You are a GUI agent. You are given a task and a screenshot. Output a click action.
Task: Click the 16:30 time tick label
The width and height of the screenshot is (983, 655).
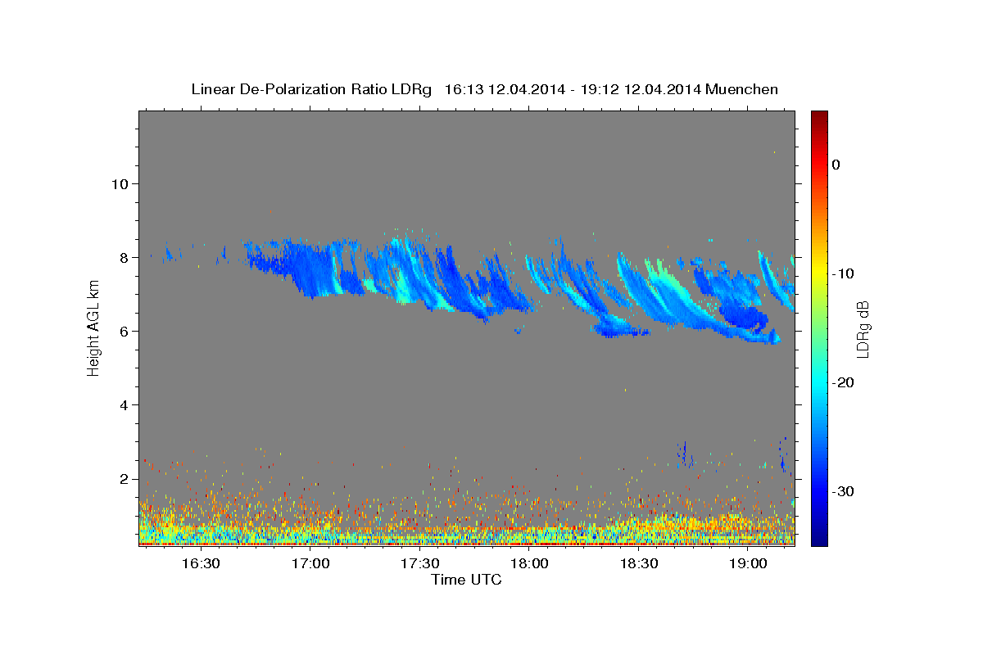[x=201, y=563]
